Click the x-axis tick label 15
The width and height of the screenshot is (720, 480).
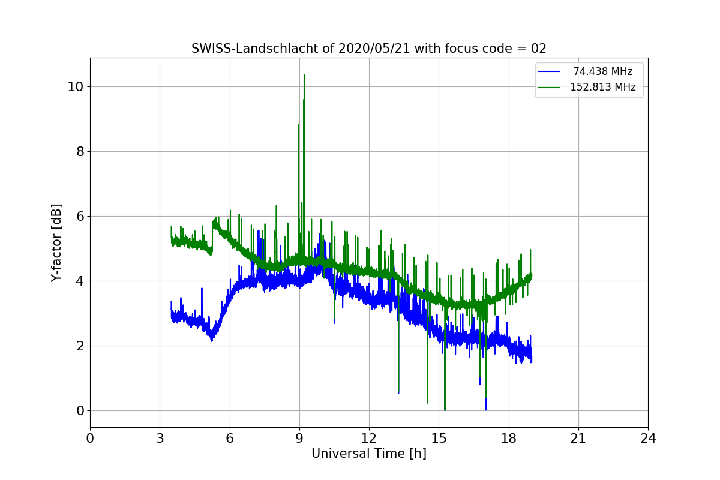[x=439, y=439]
